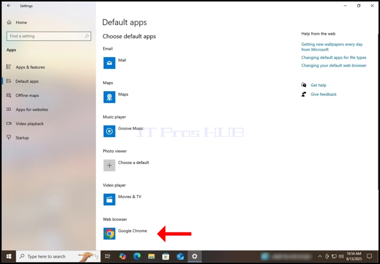The image size is (380, 264).
Task: Click the Offline maps icon in sidebar
Action: (9, 96)
